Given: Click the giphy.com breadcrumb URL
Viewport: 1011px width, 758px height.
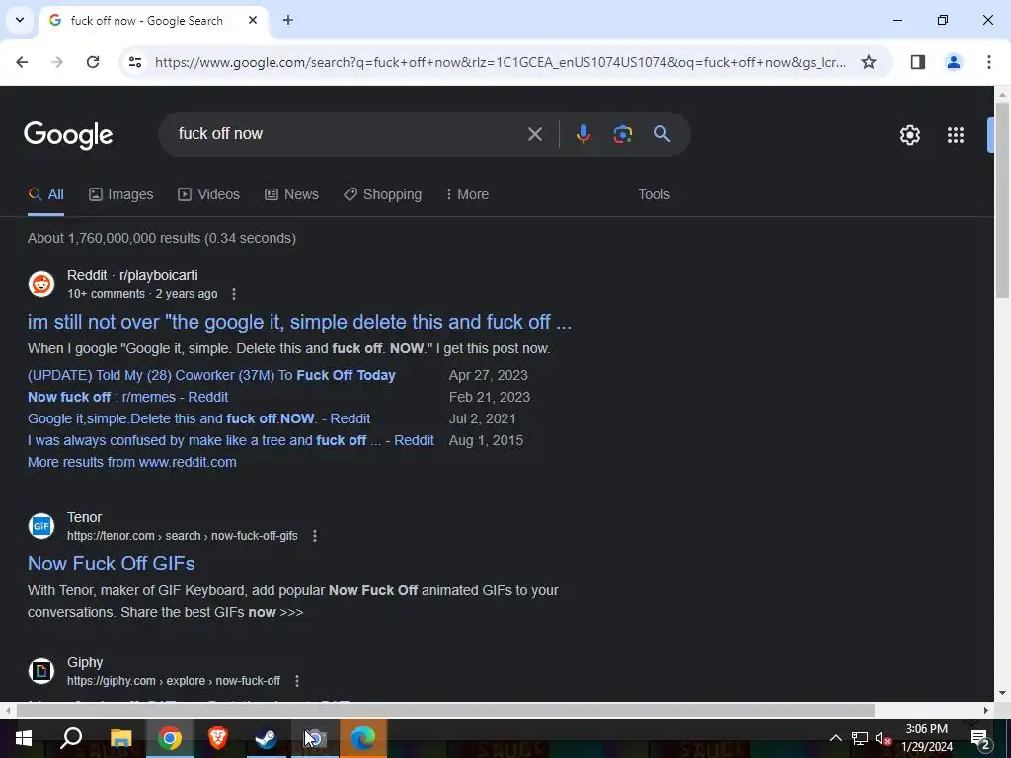Looking at the screenshot, I should [x=174, y=681].
